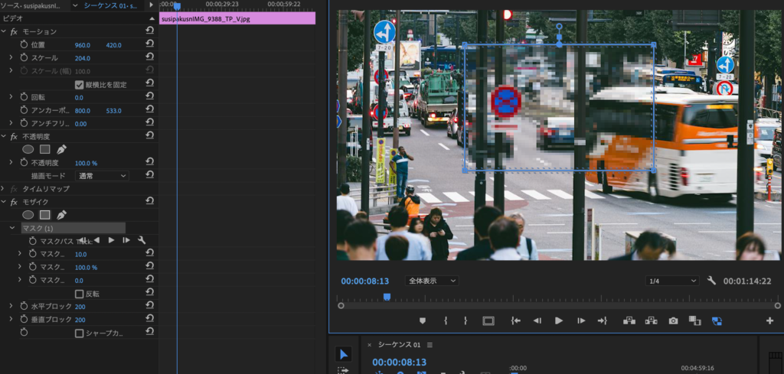Viewport: 784px width, 374px height.
Task: Click the Export Frame camera icon
Action: [x=673, y=320]
